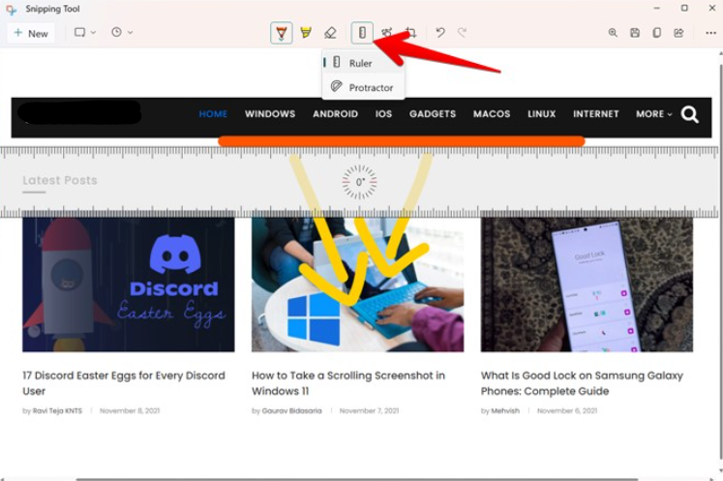Click the 'November 7, 2021' date

[x=369, y=410]
